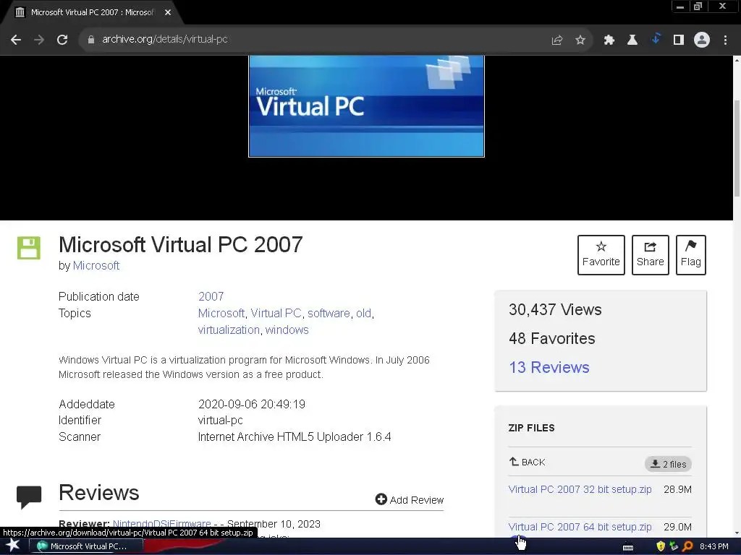Click the Virtual PC preview image

coord(366,106)
